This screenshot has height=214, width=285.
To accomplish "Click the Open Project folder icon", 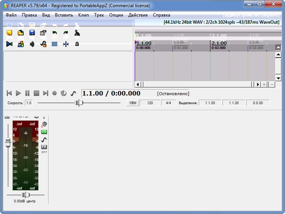I will click(20, 33).
